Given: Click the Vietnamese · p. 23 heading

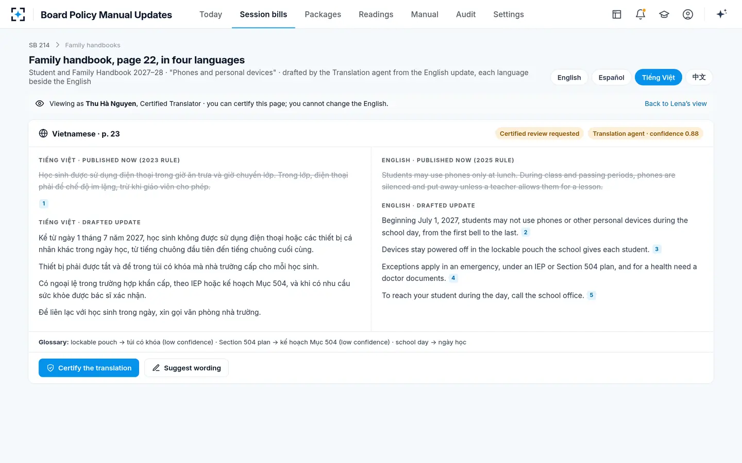Looking at the screenshot, I should (86, 134).
